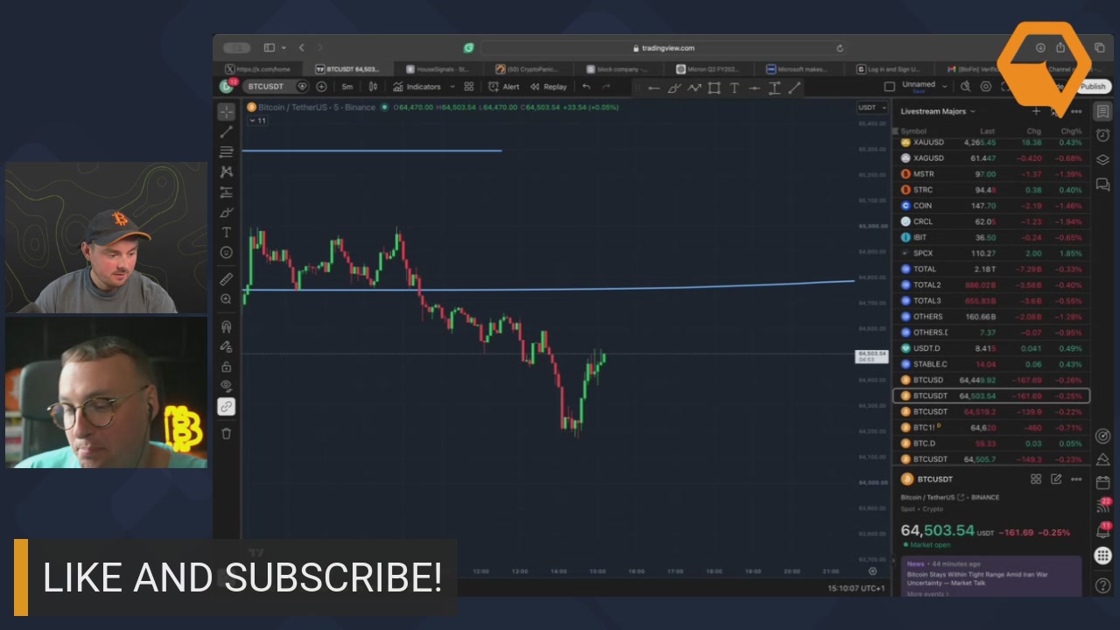The height and width of the screenshot is (630, 1120).
Task: Create an Alert from top toolbar
Action: coord(504,87)
